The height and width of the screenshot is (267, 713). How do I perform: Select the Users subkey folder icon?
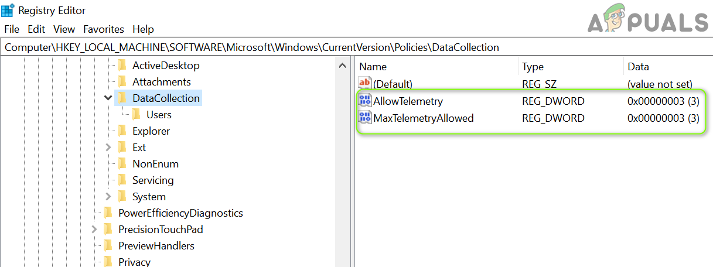136,114
